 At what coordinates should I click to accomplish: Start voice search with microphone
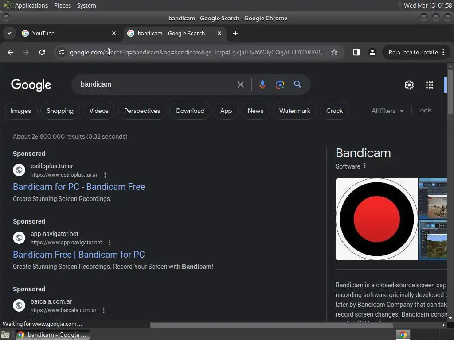(262, 85)
